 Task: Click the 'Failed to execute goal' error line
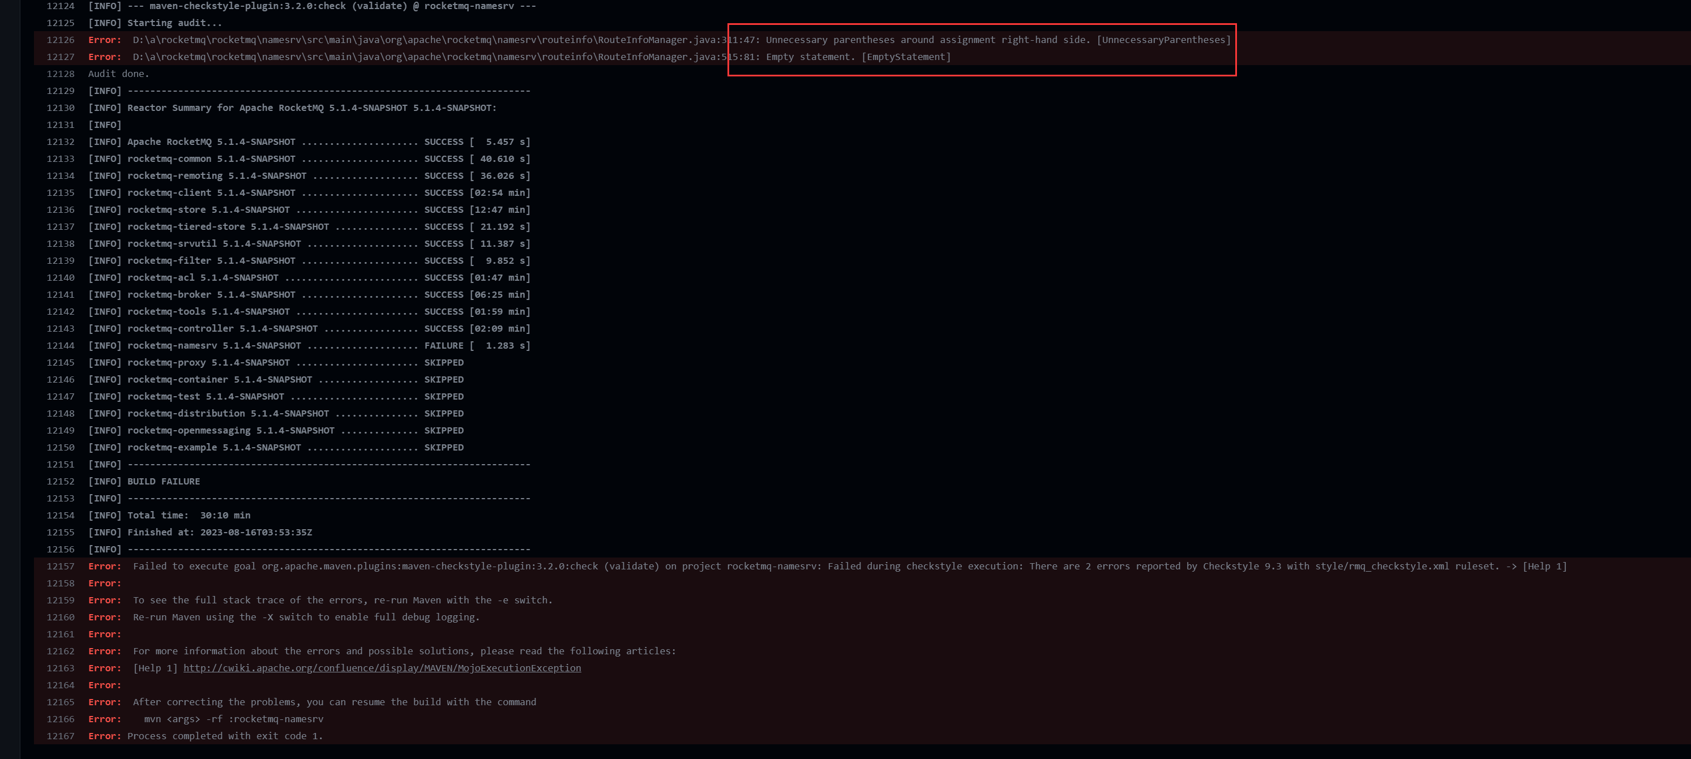click(x=827, y=566)
